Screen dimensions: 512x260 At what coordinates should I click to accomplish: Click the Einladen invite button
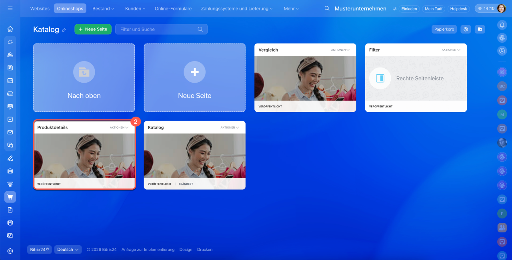[x=409, y=8]
